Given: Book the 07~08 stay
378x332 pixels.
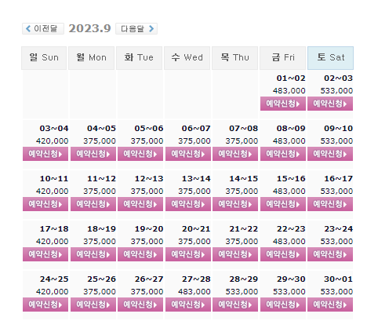Looking at the screenshot, I should point(235,154).
